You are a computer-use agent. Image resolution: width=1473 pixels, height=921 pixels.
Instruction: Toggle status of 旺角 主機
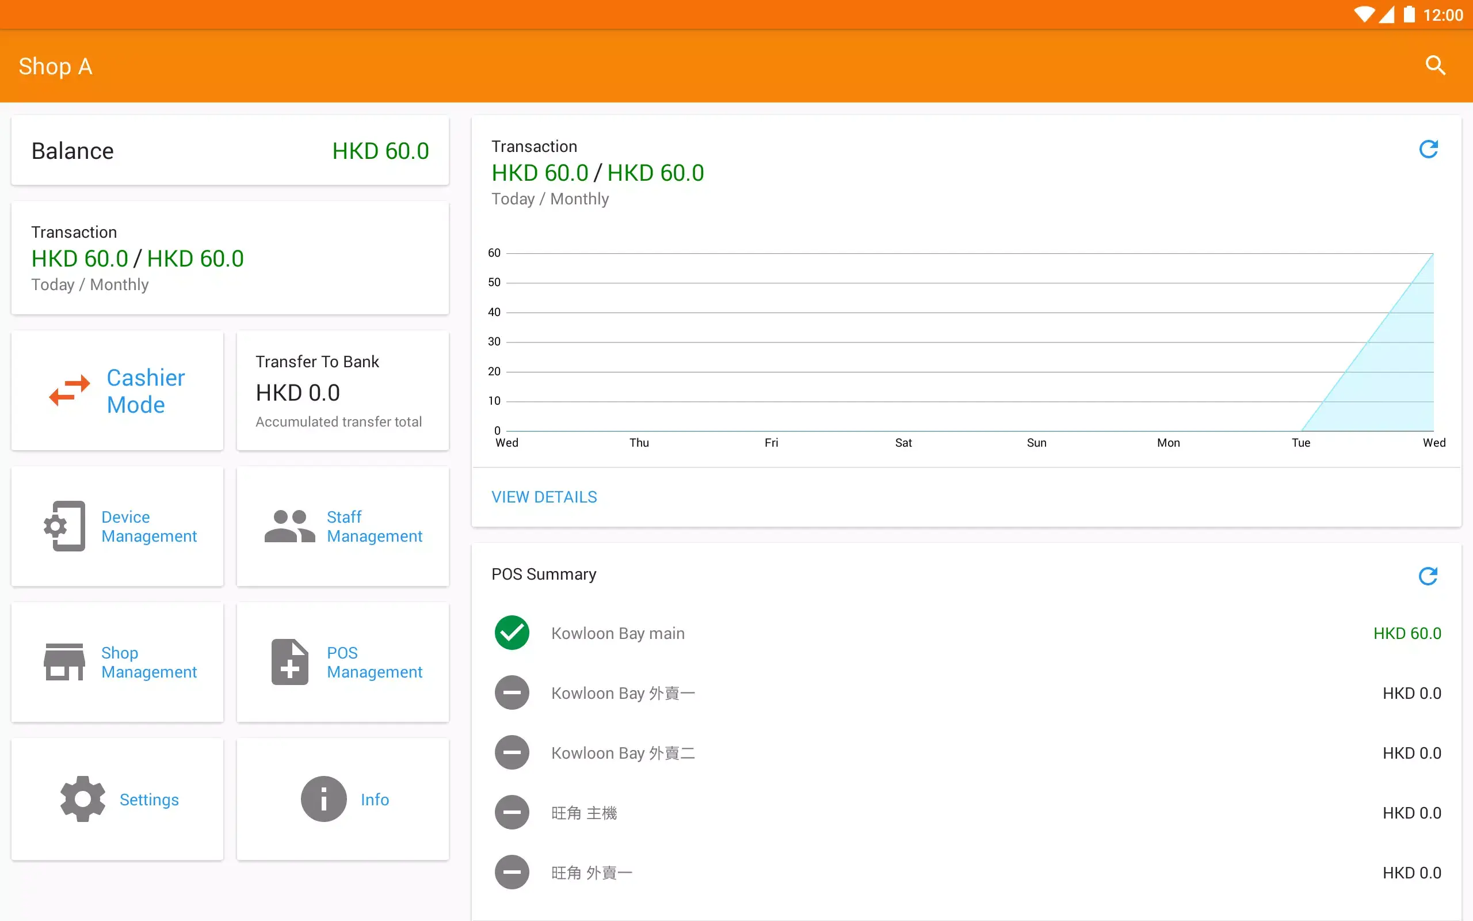click(x=512, y=812)
